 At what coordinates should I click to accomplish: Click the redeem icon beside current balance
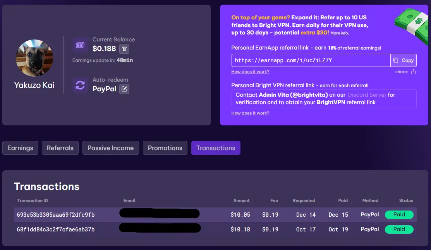(124, 49)
